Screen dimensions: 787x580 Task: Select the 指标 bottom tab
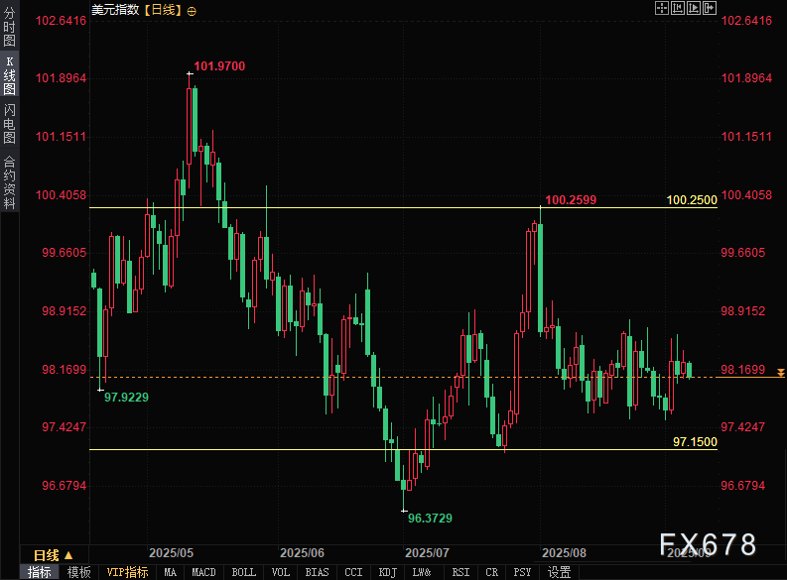coord(40,572)
